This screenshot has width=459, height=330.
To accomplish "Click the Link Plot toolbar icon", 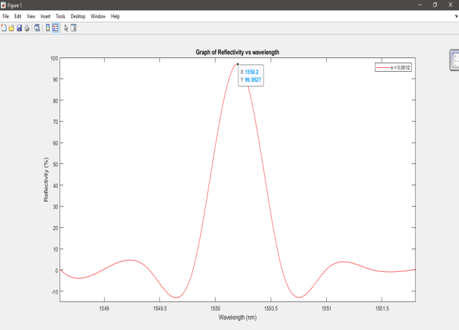I will (x=37, y=28).
